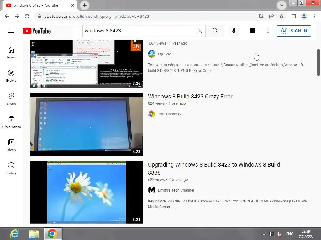Click the magnifier search button
321x240 pixels.
[x=215, y=31]
